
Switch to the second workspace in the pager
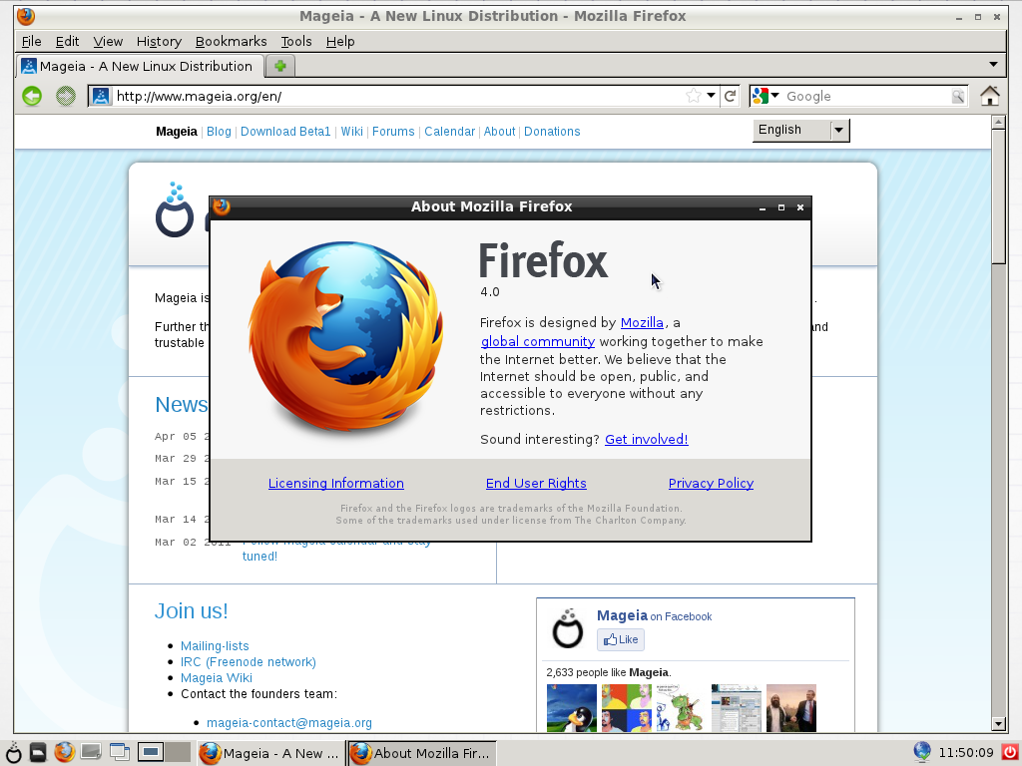pyautogui.click(x=178, y=752)
